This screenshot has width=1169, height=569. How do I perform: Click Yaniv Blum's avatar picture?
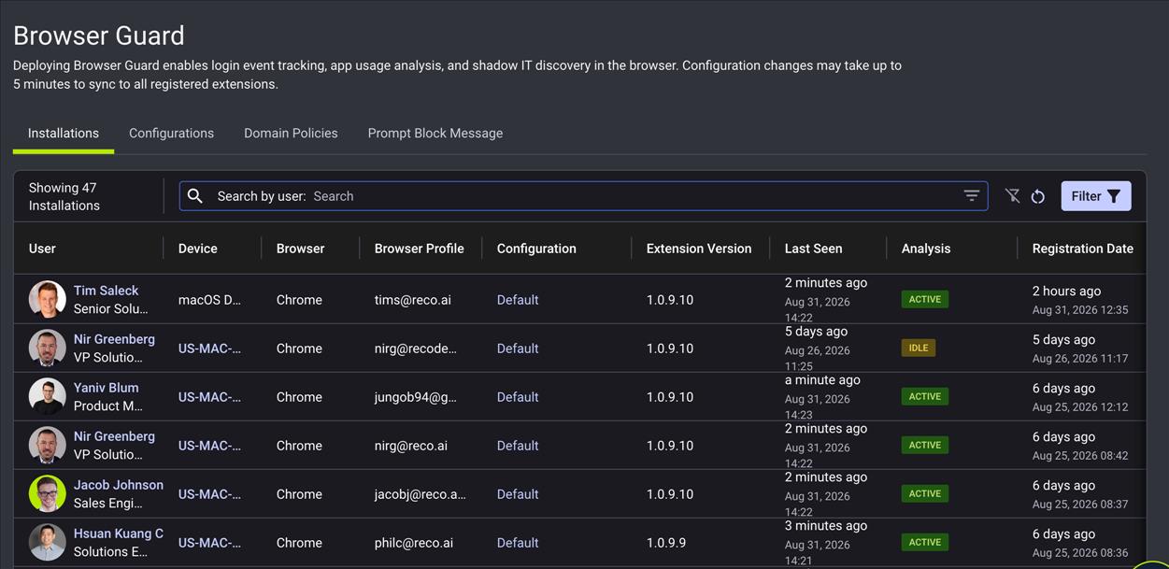(47, 397)
